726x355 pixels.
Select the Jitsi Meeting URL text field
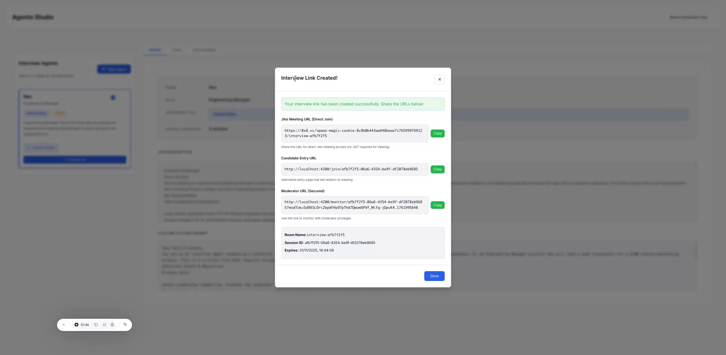pyautogui.click(x=354, y=133)
